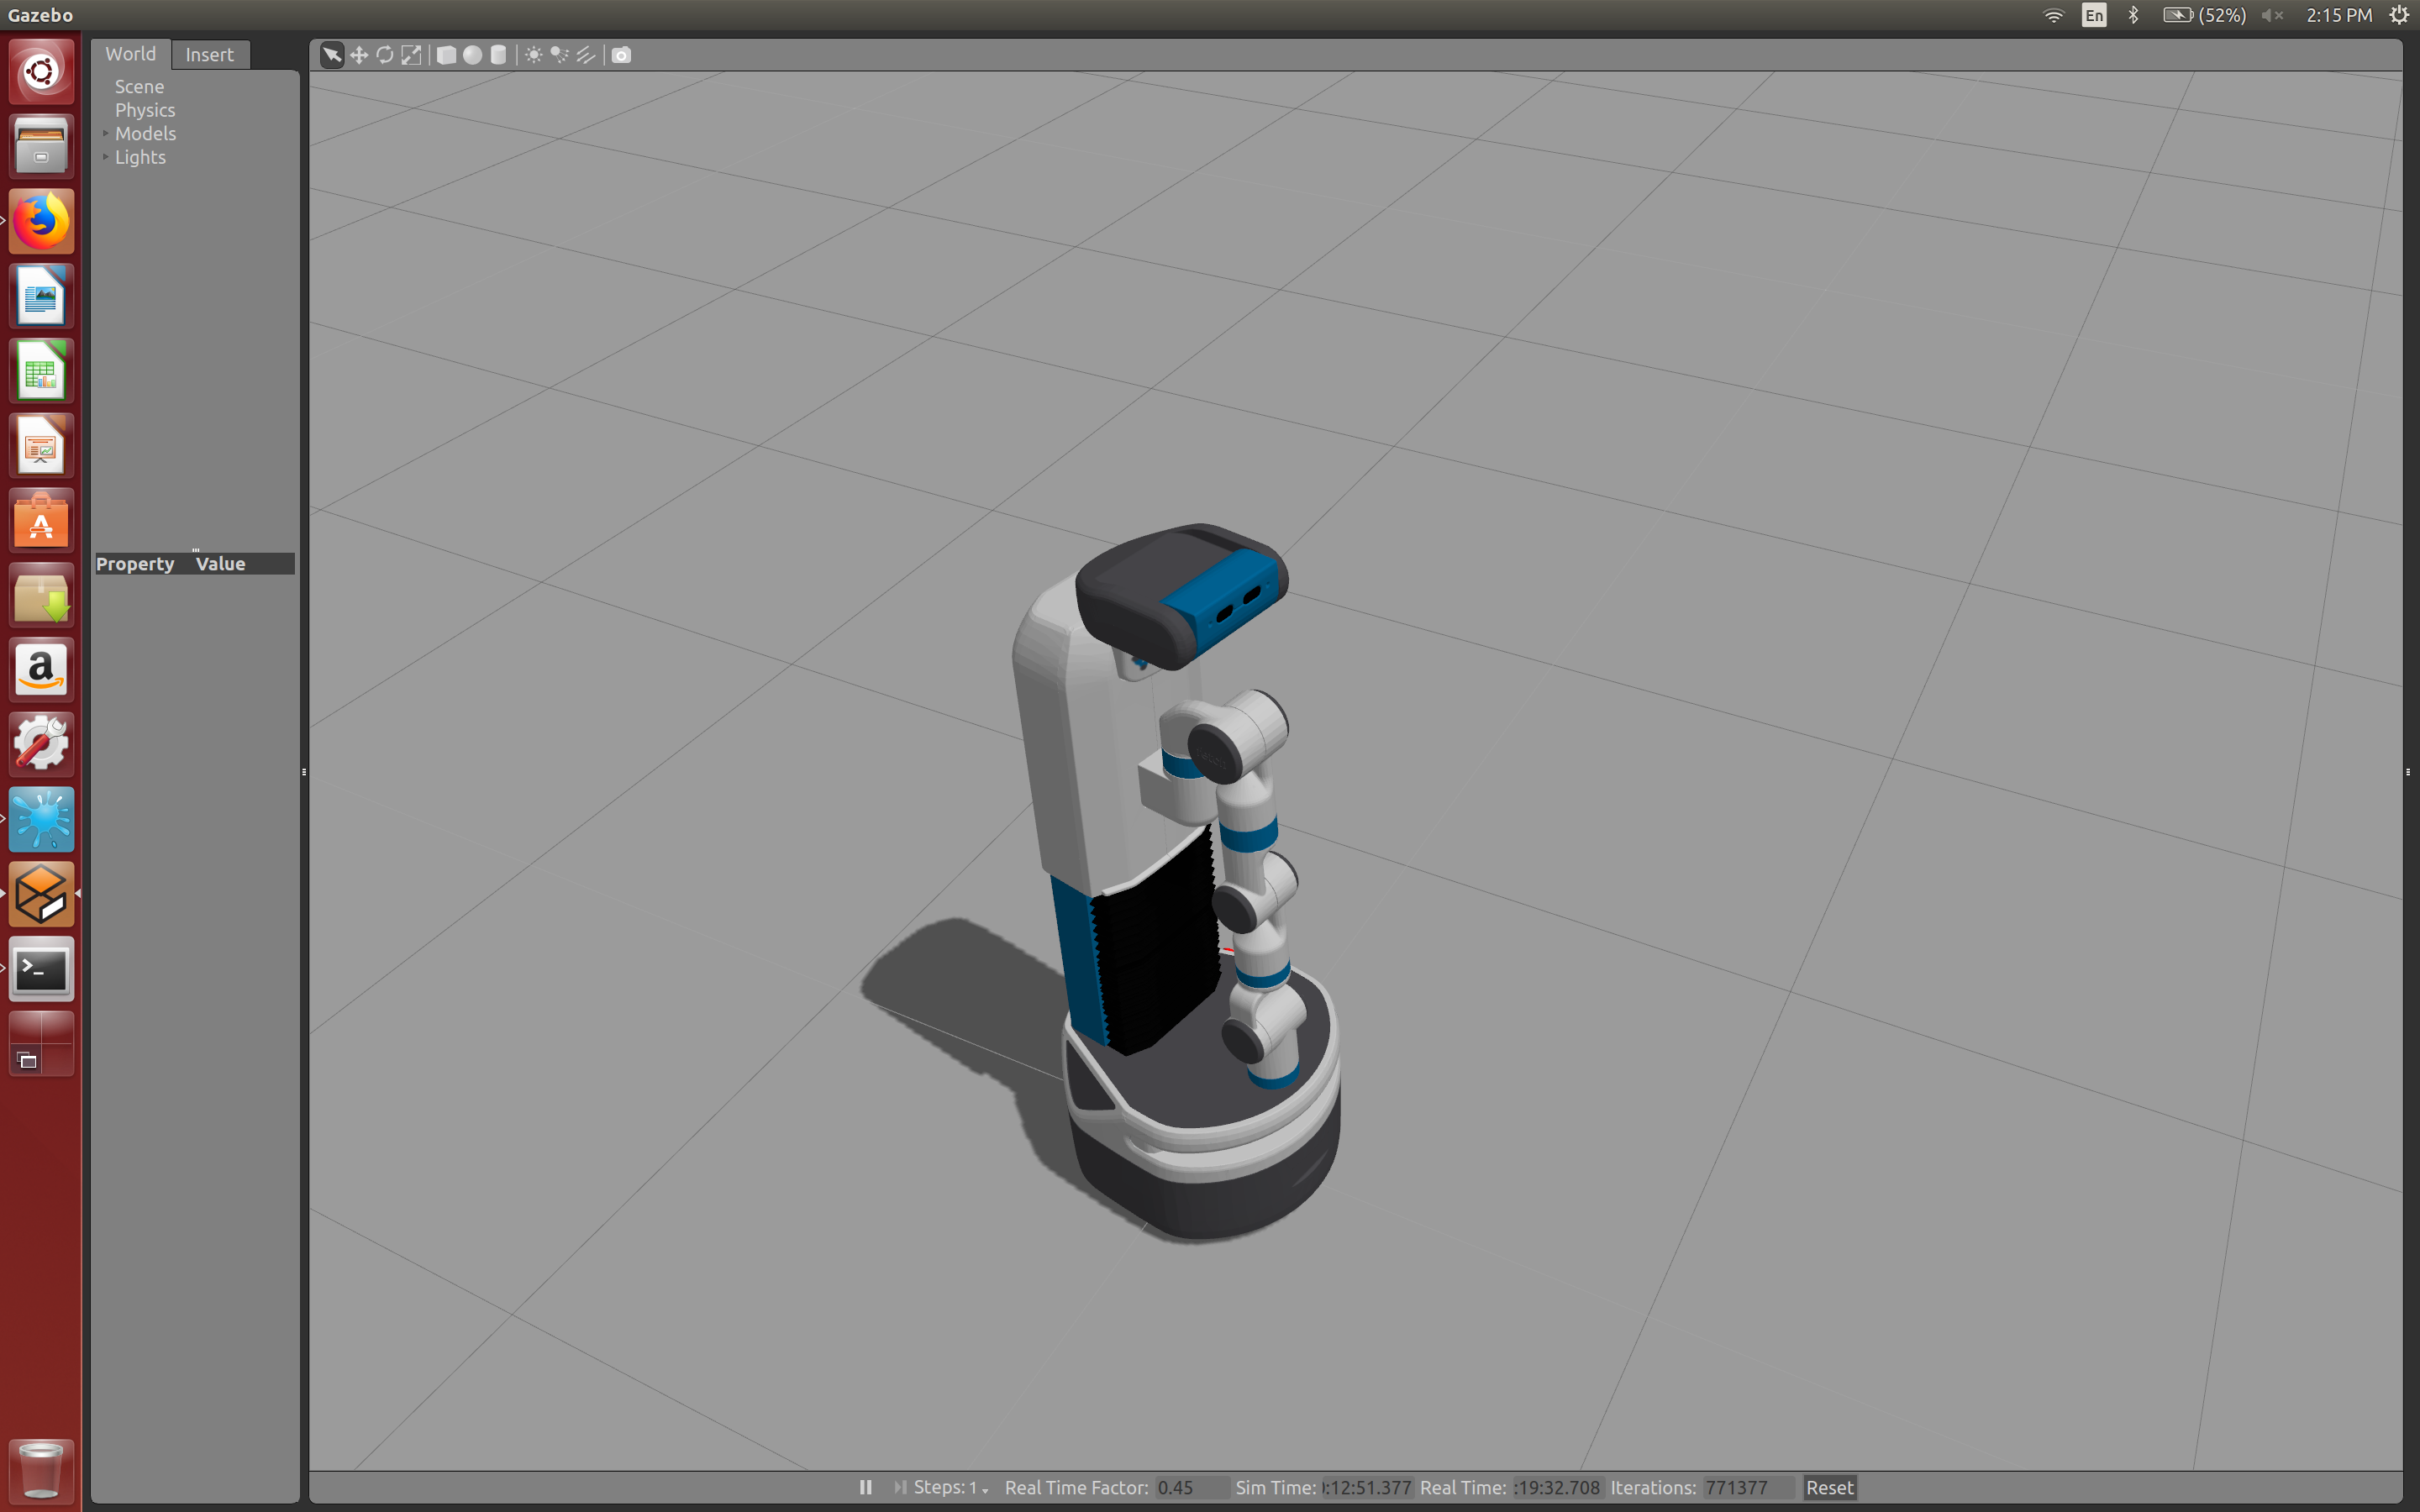2420x1512 pixels.
Task: Click the left panel splitter handle
Action: 304,772
